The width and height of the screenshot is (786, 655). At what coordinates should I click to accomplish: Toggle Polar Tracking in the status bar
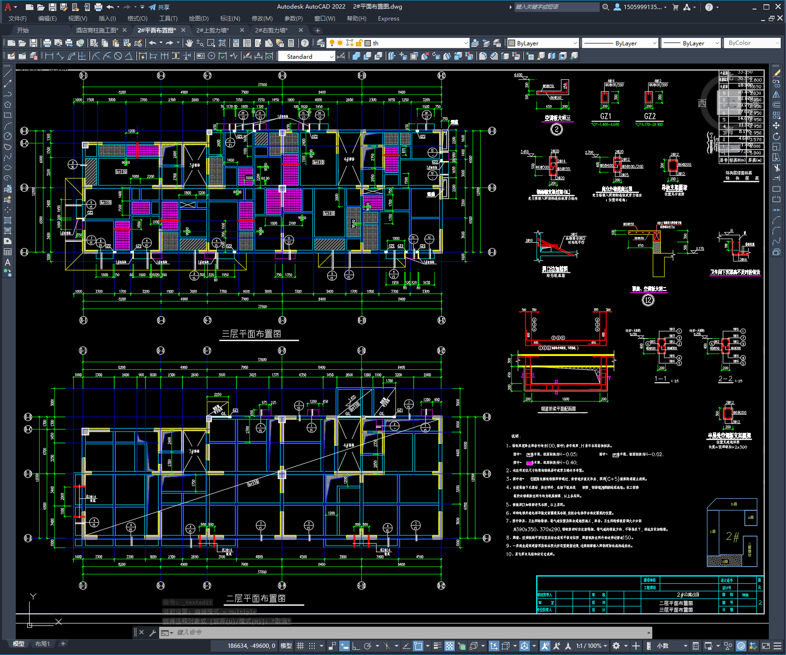tap(367, 646)
